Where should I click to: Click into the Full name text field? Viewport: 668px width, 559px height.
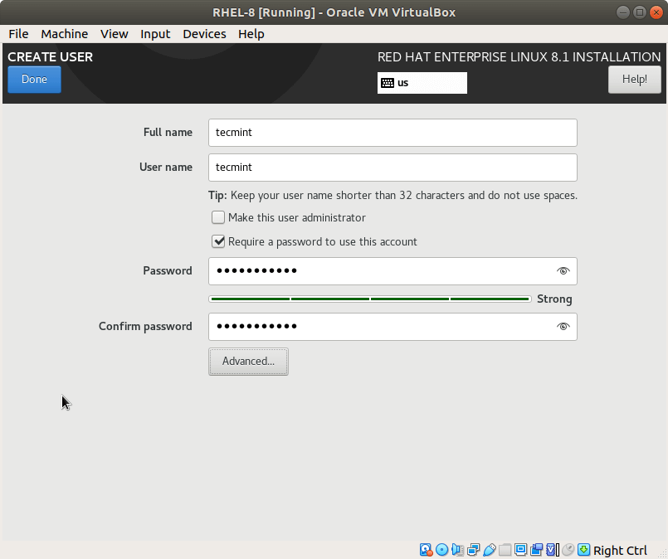[x=392, y=133]
